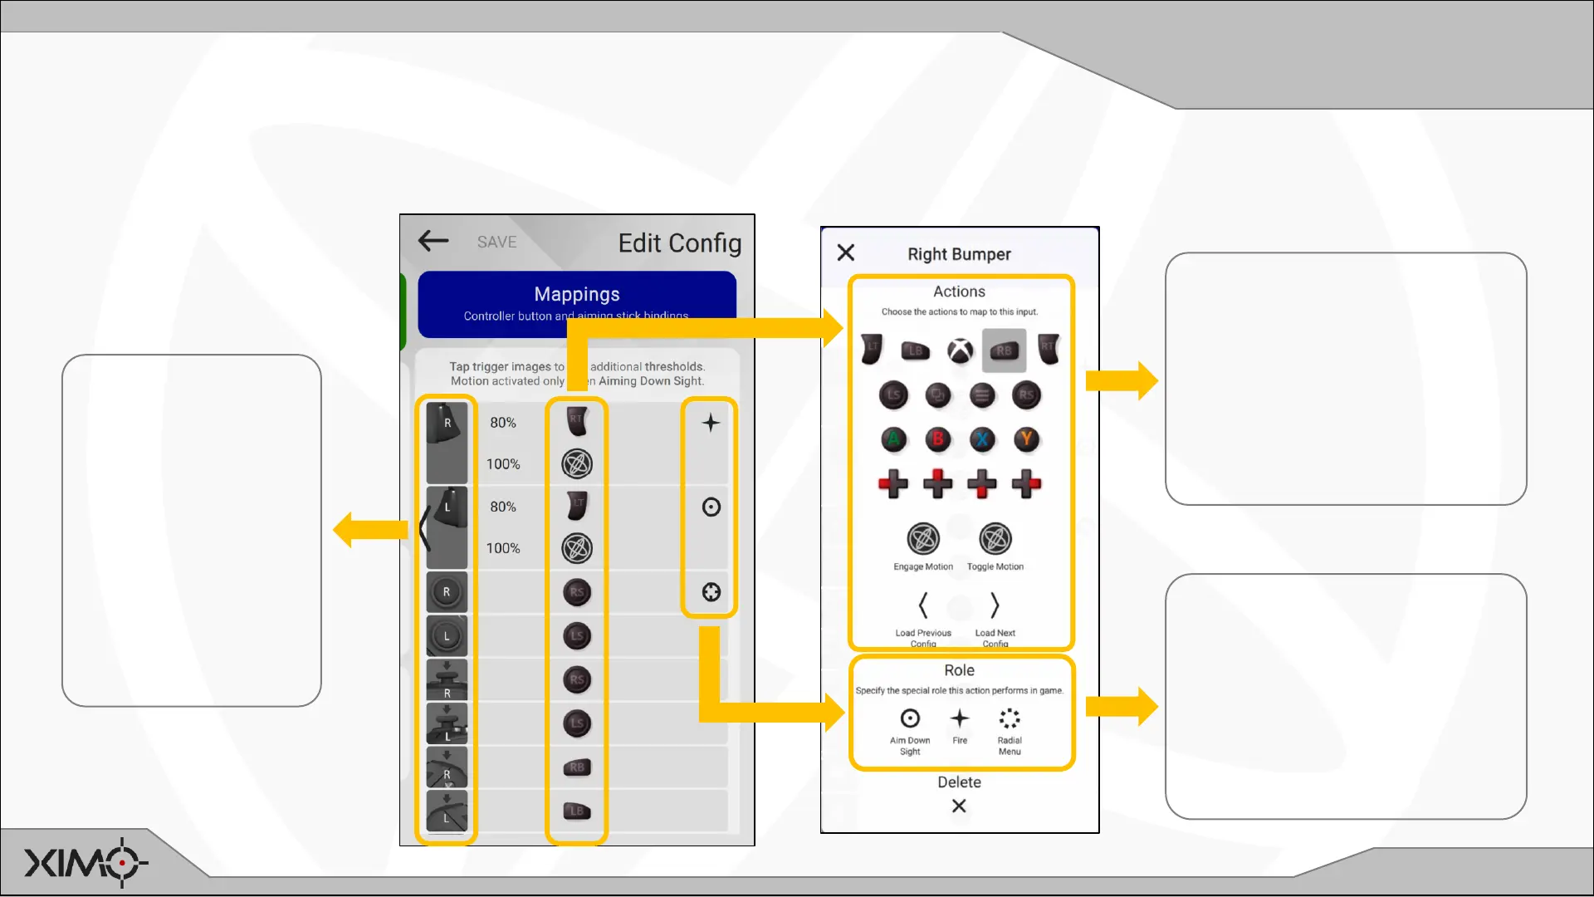Delete the Right Bumper mapping
Viewport: 1594px width, 897px height.
point(959,806)
